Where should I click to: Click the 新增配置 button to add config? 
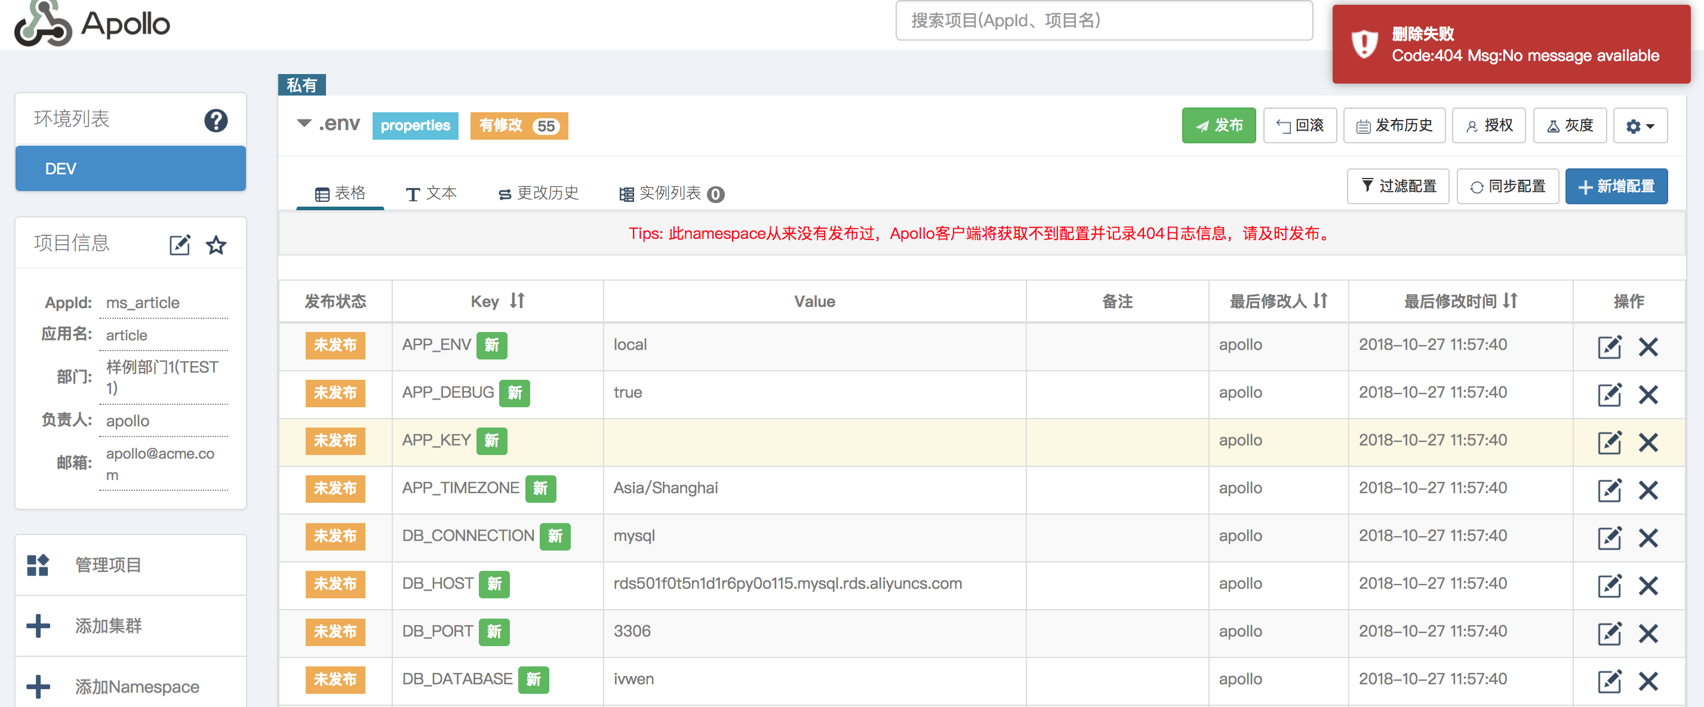pyautogui.click(x=1617, y=186)
